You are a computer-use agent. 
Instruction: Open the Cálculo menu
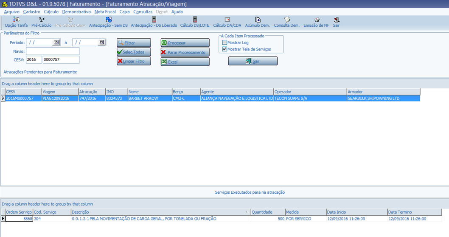[51, 12]
